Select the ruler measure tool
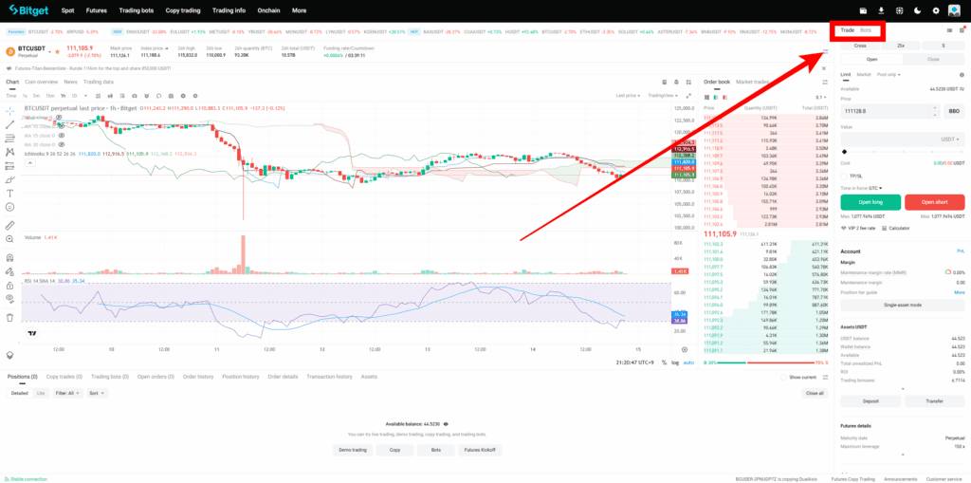This screenshot has height=483, width=971. click(9, 225)
